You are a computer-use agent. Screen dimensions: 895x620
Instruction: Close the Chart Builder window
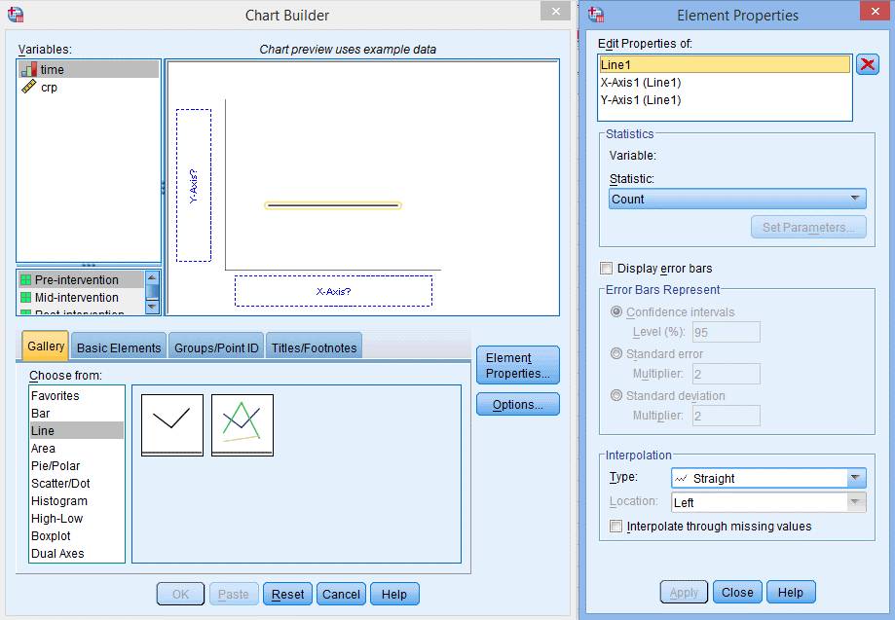pyautogui.click(x=555, y=11)
